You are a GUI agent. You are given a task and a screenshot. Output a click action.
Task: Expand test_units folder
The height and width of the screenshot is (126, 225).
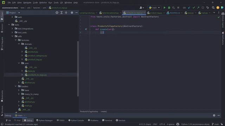coord(12,33)
